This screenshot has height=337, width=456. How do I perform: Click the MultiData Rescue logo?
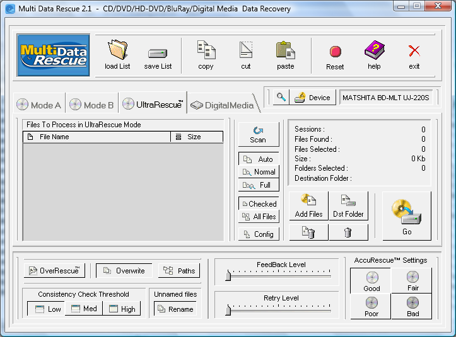click(x=54, y=55)
